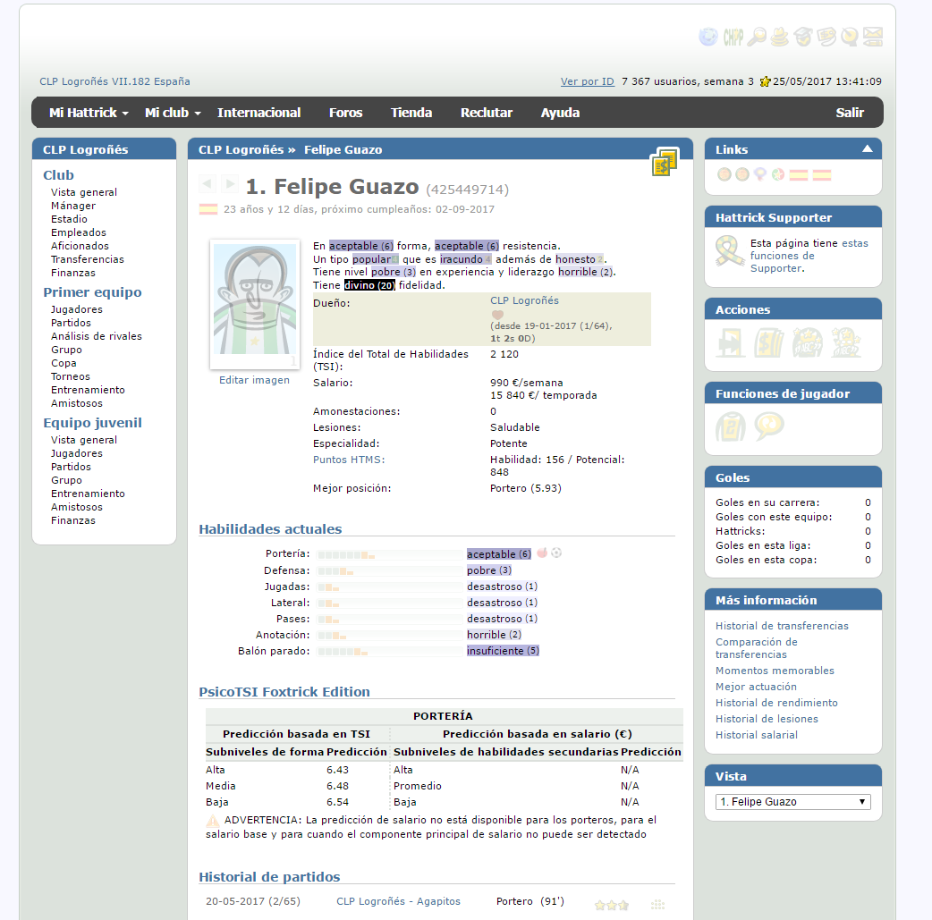Open the Vista player select dropdown
932x920 pixels.
792,802
